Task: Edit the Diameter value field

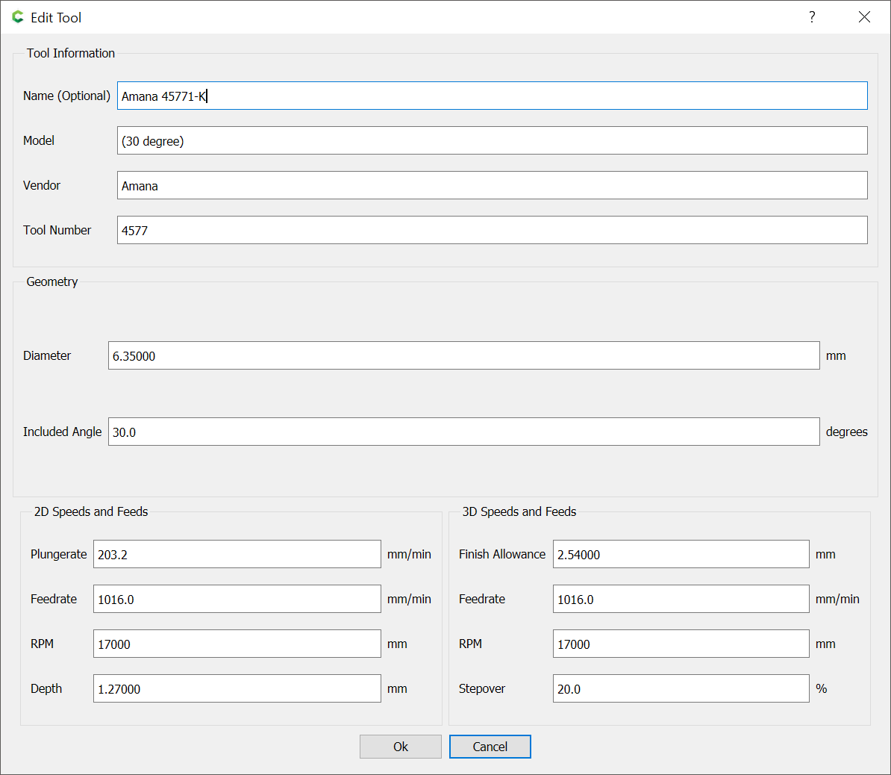Action: pyautogui.click(x=463, y=355)
